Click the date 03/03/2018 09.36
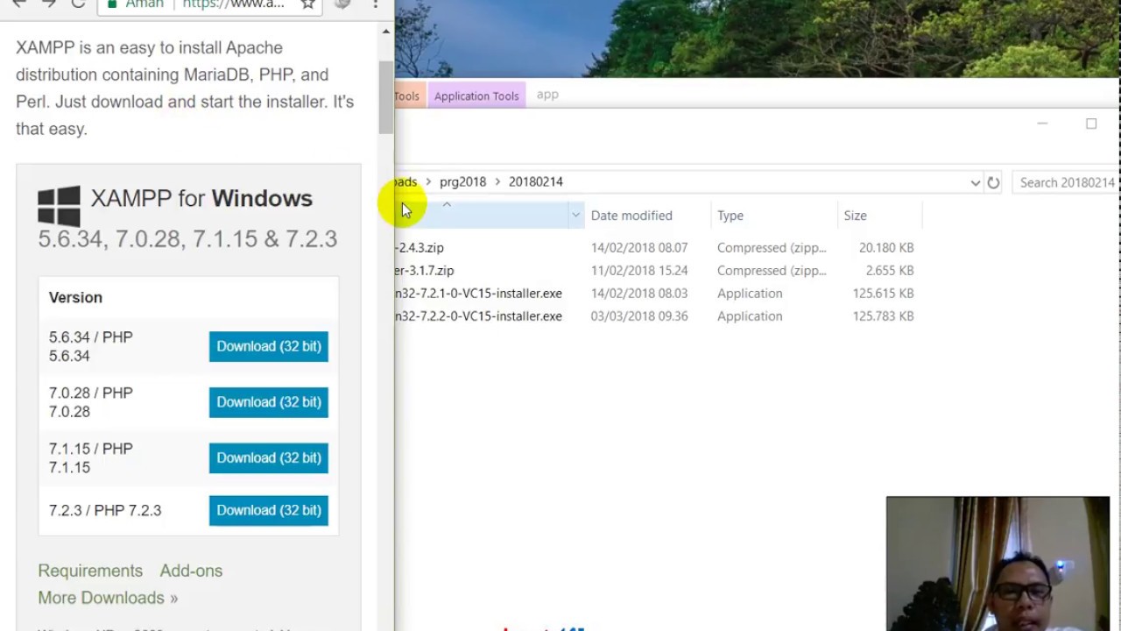The width and height of the screenshot is (1121, 631). point(639,315)
